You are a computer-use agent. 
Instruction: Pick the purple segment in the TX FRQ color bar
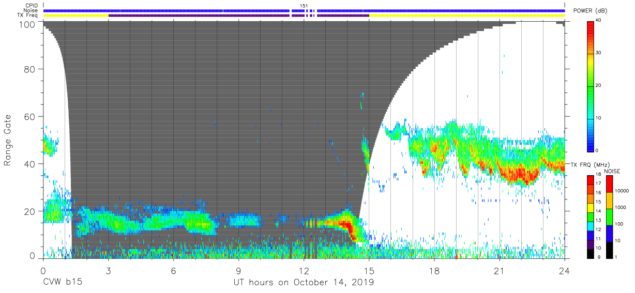(x=591, y=244)
